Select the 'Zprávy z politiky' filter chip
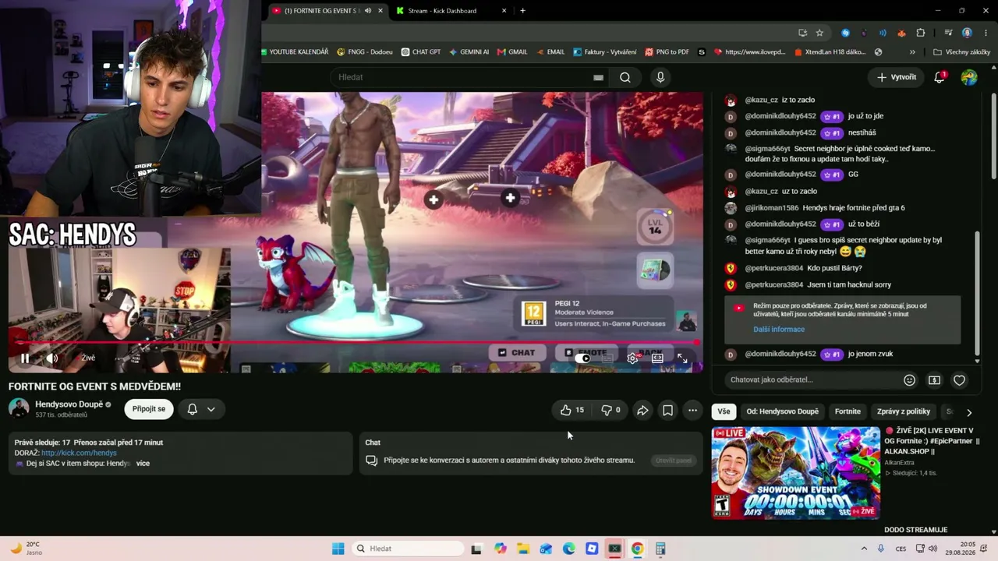 [903, 411]
